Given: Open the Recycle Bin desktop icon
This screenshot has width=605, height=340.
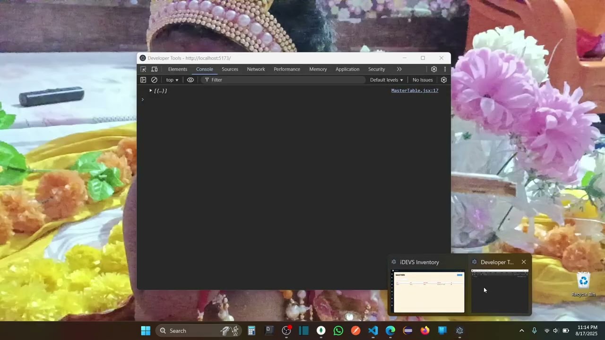Looking at the screenshot, I should point(584,285).
